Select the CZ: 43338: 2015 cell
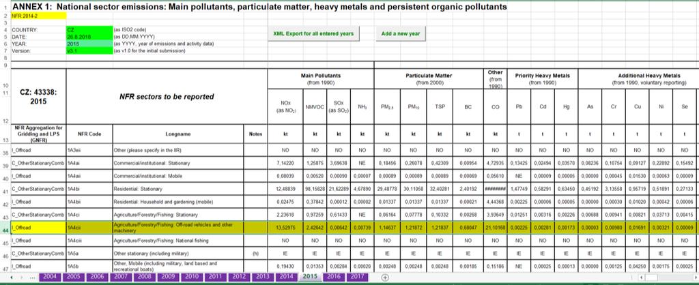 click(38, 97)
